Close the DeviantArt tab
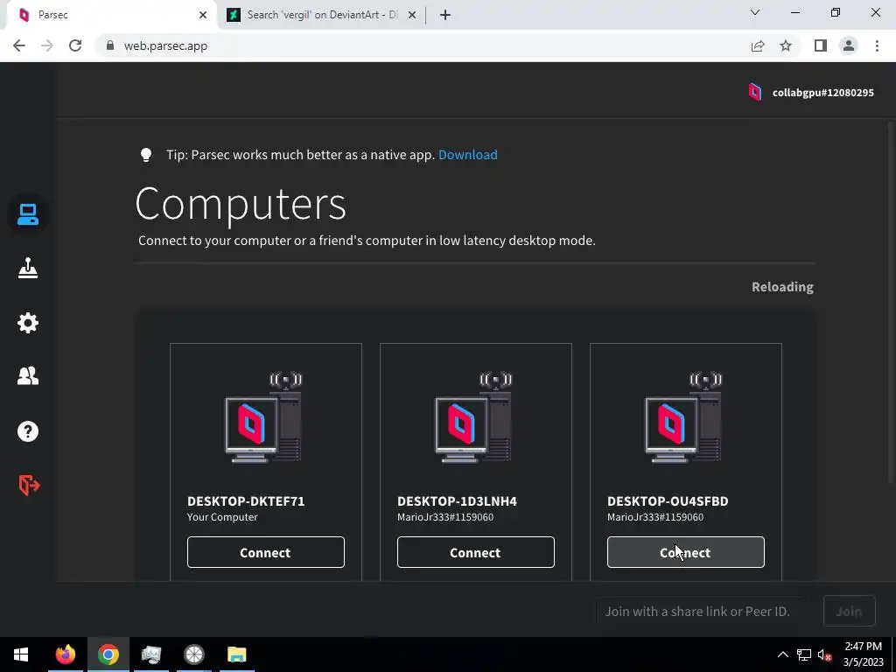Screen dimensions: 896x672 tap(412, 15)
